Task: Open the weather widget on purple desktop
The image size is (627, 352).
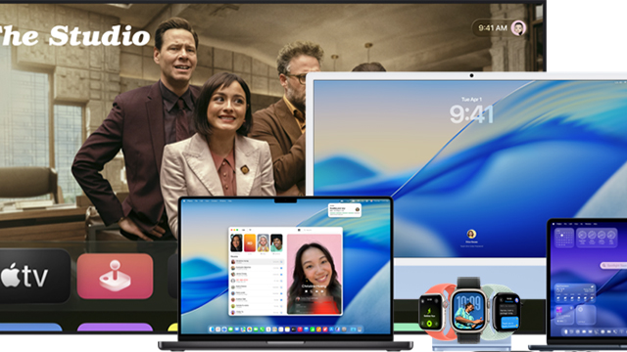Action: coord(575,293)
